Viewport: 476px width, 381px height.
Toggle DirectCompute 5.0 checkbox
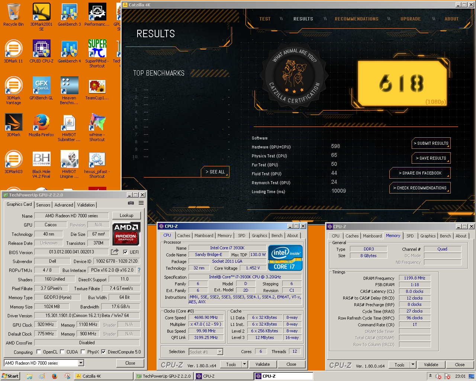[x=103, y=352]
